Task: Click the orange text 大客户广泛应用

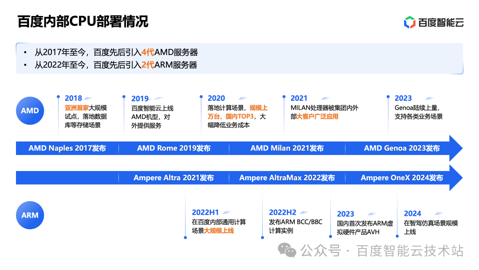Action: (318, 116)
